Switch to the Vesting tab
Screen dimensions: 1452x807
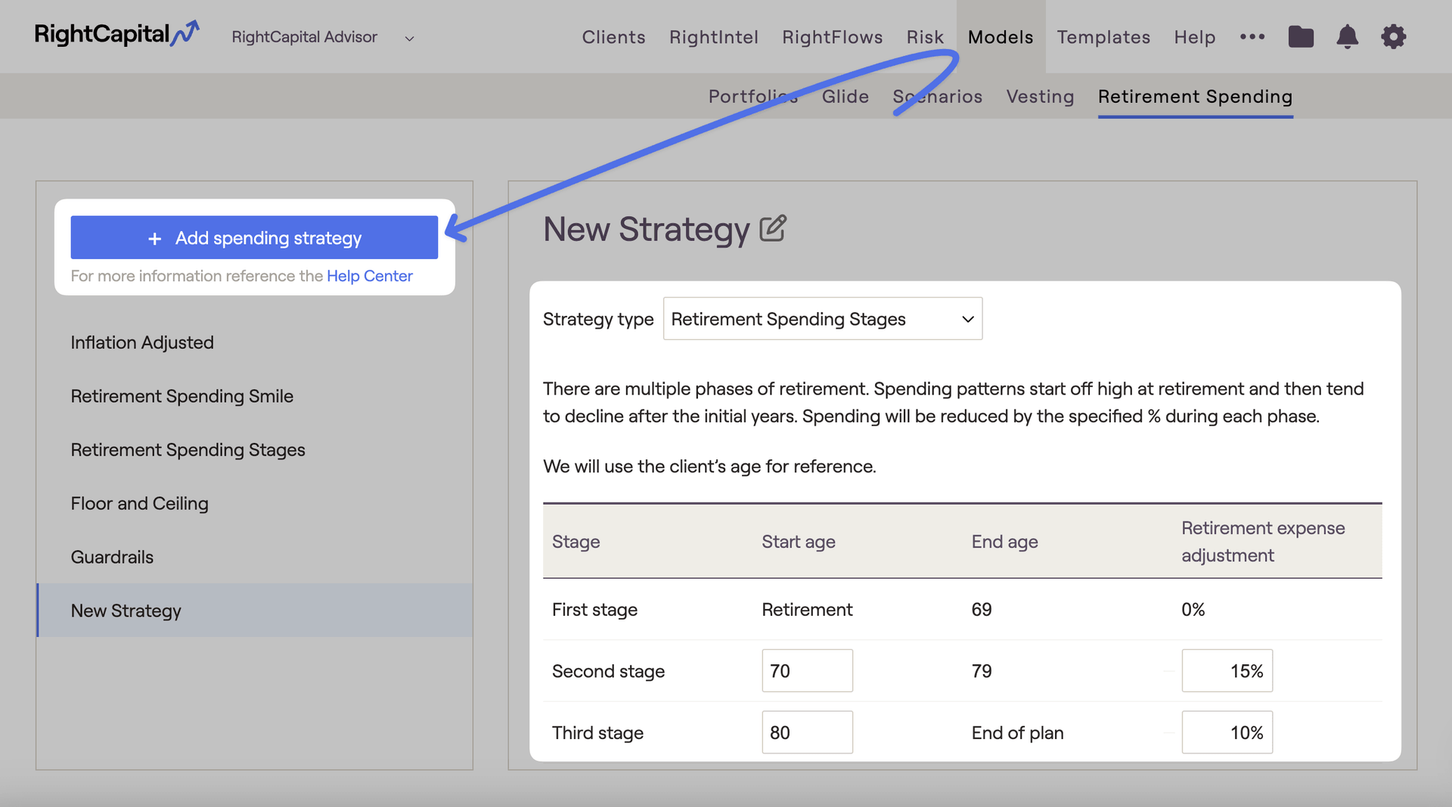[1040, 97]
